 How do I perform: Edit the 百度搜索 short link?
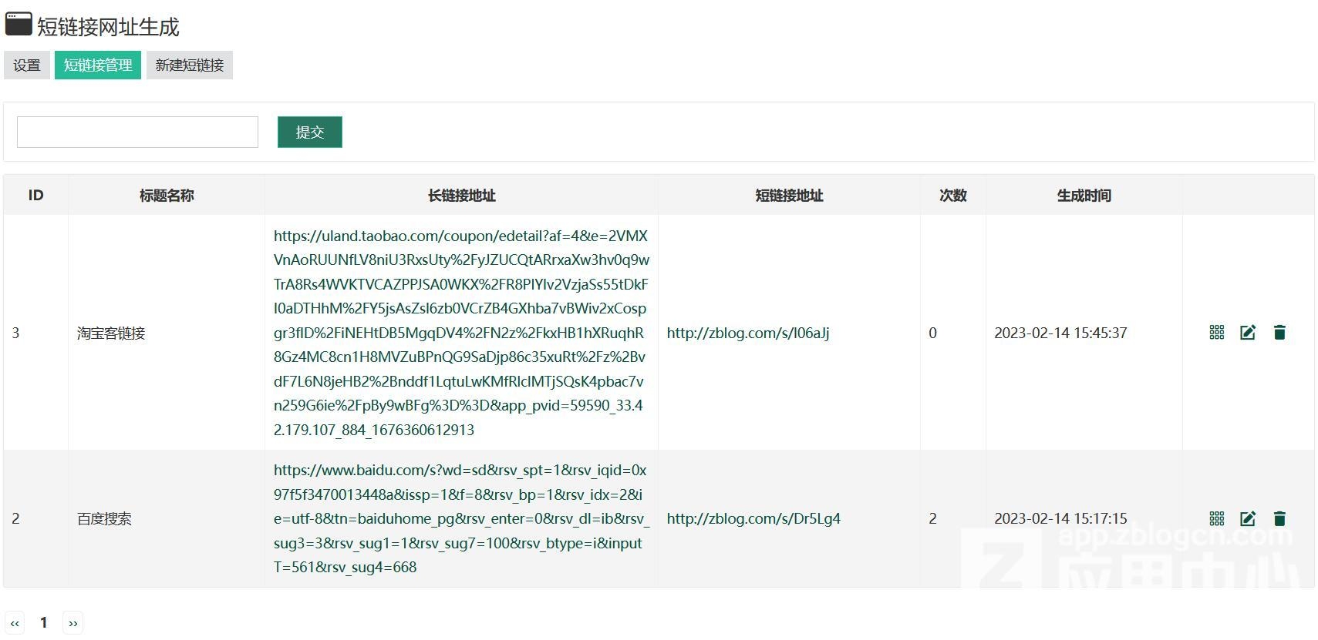point(1247,519)
